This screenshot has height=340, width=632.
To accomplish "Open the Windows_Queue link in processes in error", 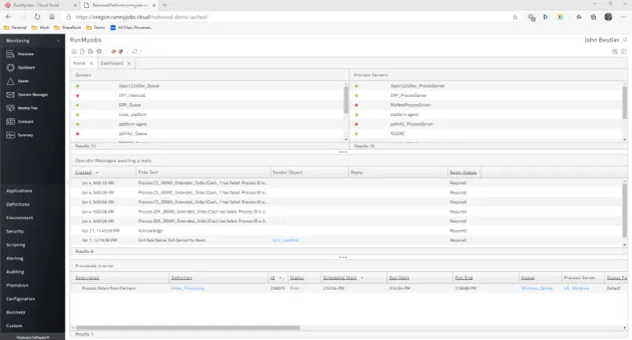I will click(x=537, y=288).
